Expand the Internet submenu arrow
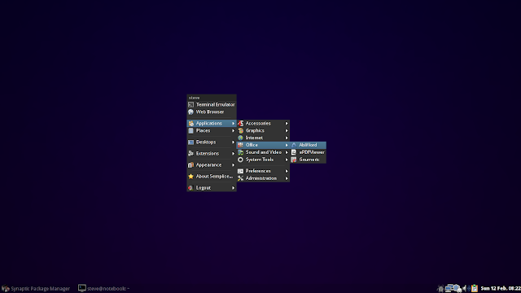 click(x=287, y=138)
